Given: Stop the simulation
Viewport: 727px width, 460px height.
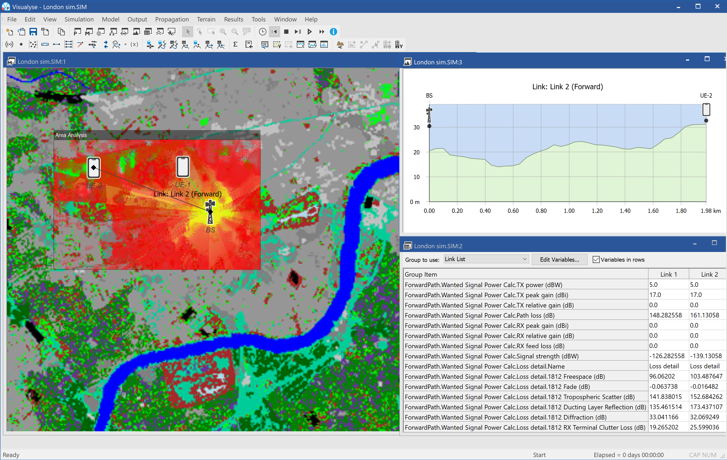Looking at the screenshot, I should pos(286,32).
